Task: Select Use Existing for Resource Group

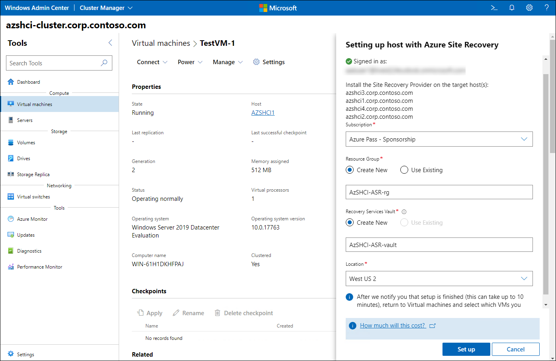Action: (404, 170)
